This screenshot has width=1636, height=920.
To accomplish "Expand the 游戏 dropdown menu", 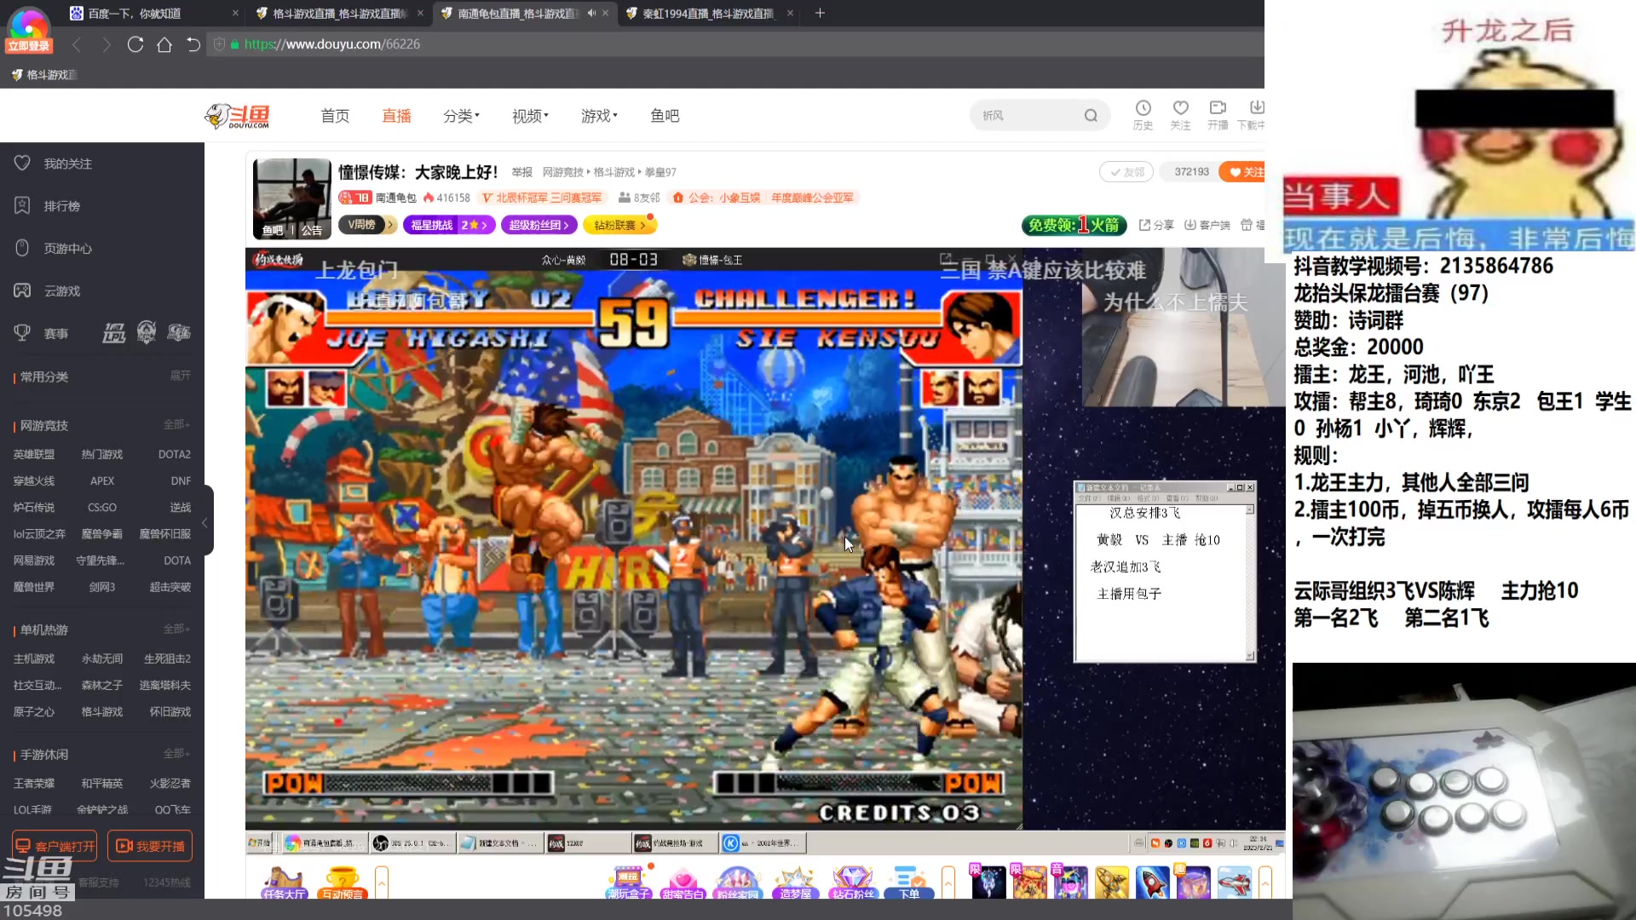I will [599, 116].
